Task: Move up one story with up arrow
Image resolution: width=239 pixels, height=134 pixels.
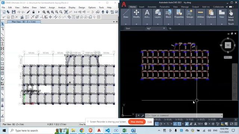Action: [x=103, y=12]
